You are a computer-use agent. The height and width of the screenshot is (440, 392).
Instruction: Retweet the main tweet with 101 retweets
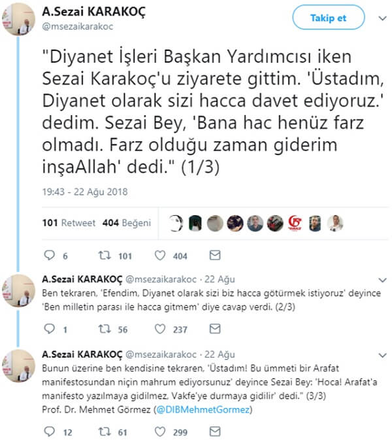click(x=105, y=256)
